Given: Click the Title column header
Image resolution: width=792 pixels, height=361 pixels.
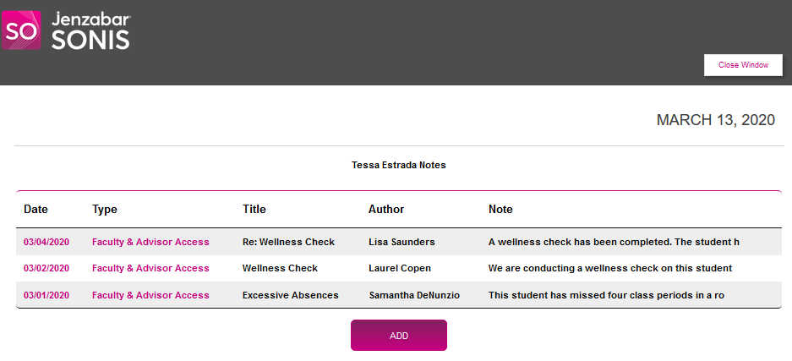Looking at the screenshot, I should click(254, 210).
